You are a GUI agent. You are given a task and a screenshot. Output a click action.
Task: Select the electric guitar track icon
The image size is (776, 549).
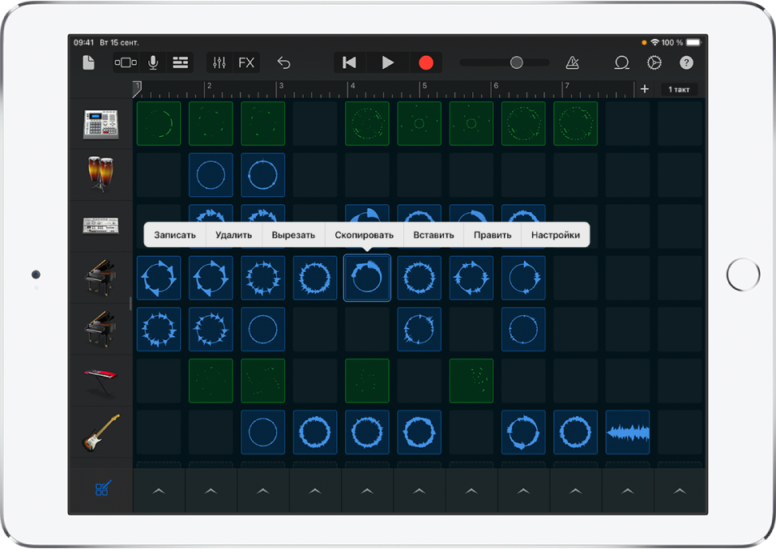100,432
